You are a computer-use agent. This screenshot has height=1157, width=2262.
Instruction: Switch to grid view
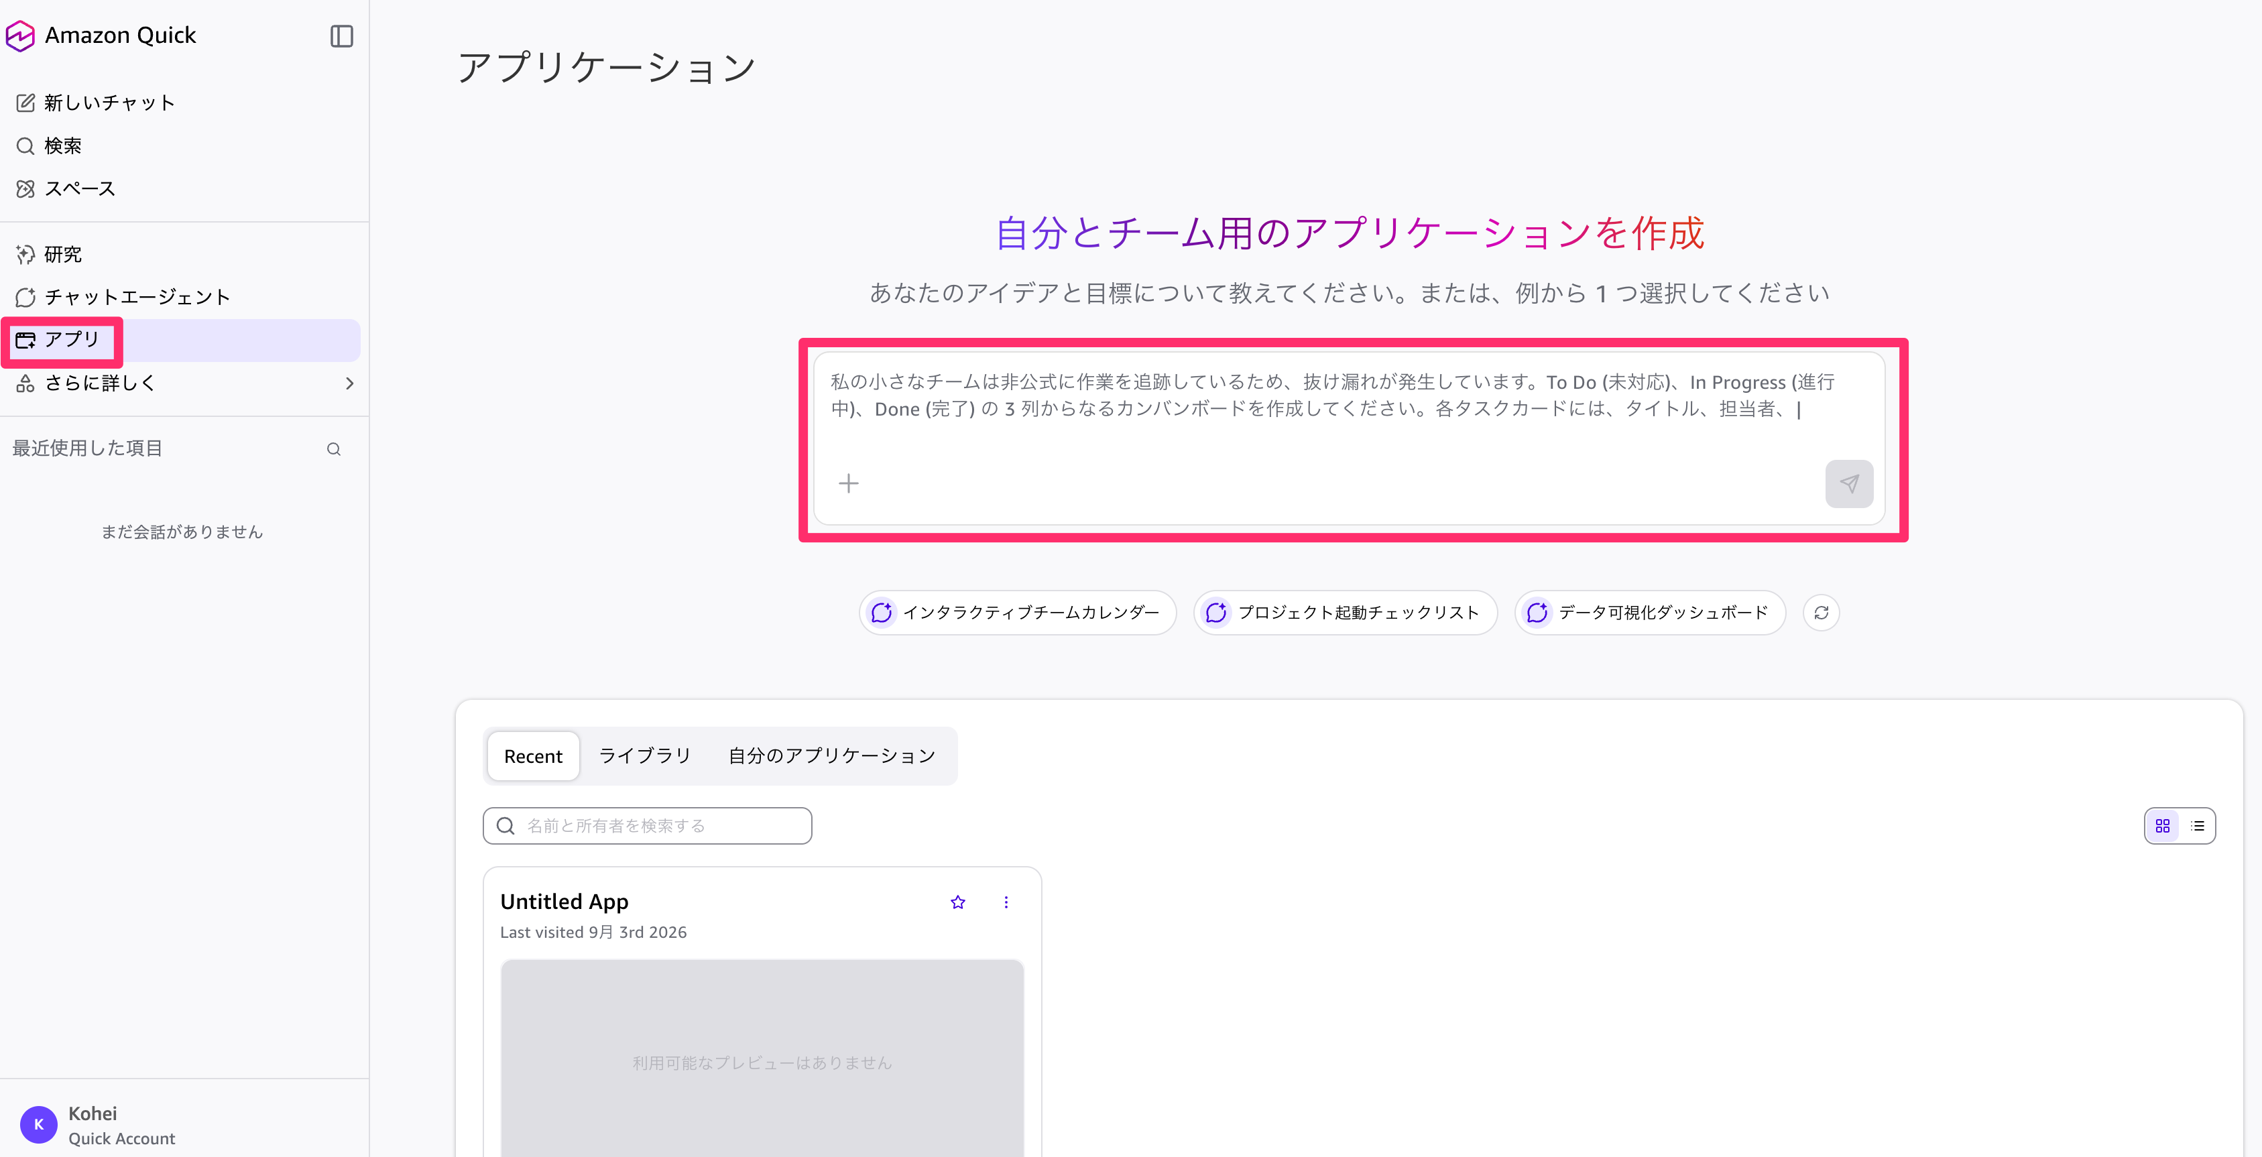click(x=2162, y=826)
